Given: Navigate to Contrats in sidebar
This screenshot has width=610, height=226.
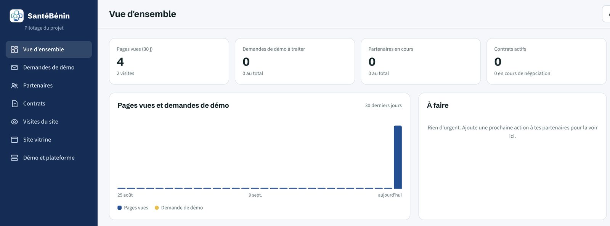Looking at the screenshot, I should click(49, 103).
